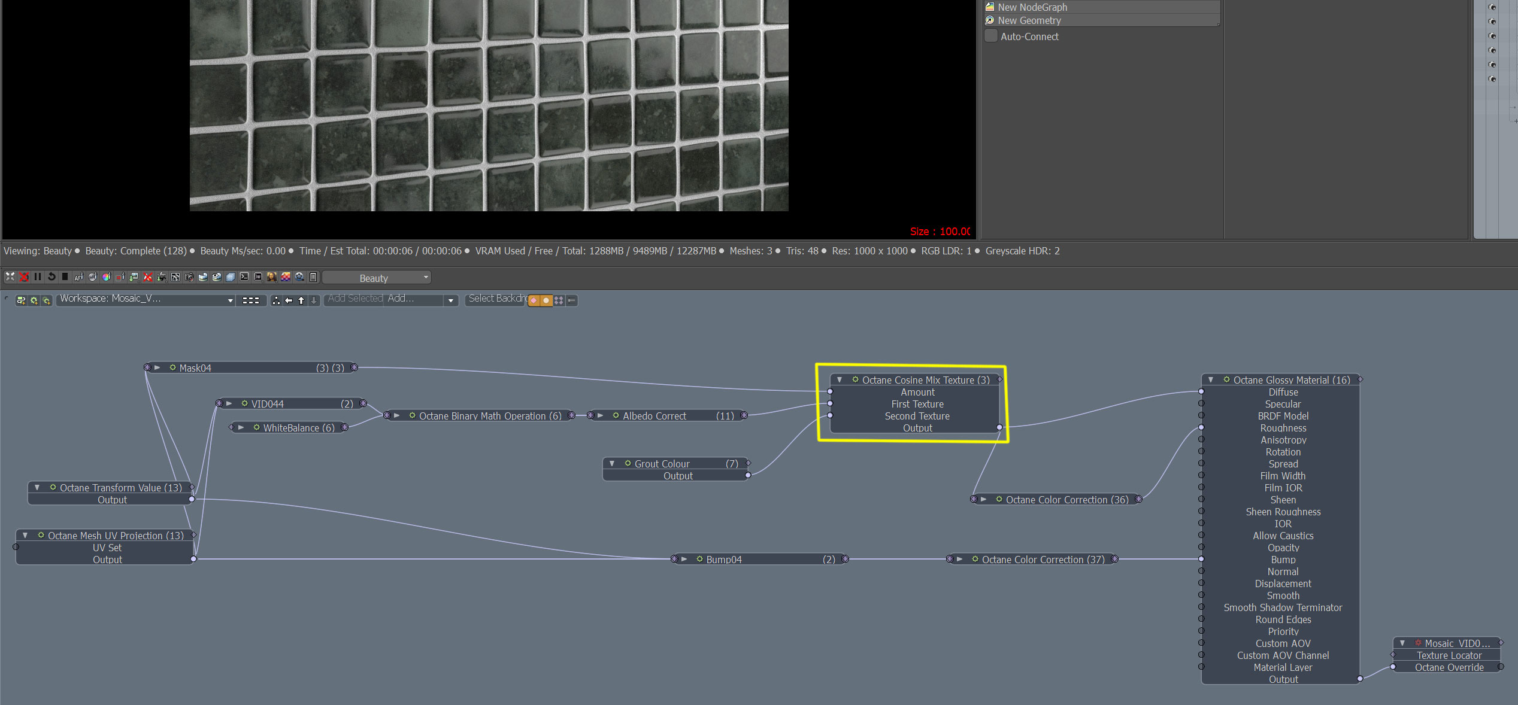Viewport: 1518px width, 705px height.
Task: Select New NodeGraph entry
Action: pyautogui.click(x=1032, y=7)
